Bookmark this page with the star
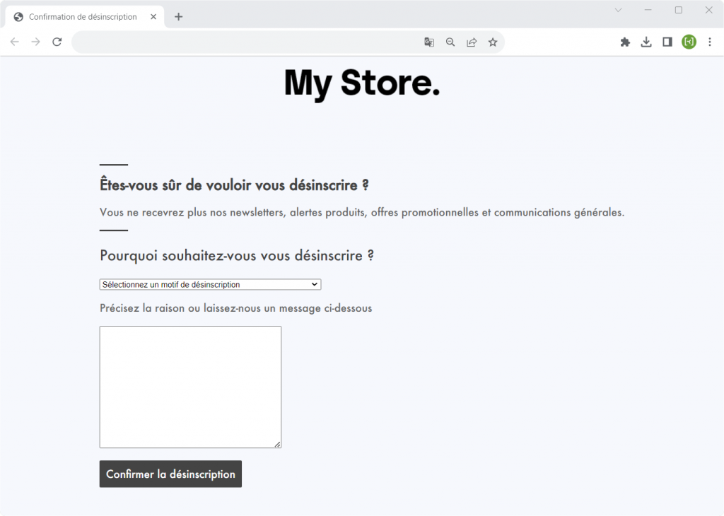This screenshot has height=516, width=724. point(493,42)
